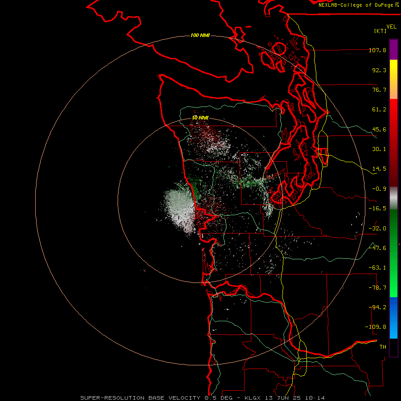Click the purple segment of color bar
The image size is (401, 401).
tap(393, 50)
